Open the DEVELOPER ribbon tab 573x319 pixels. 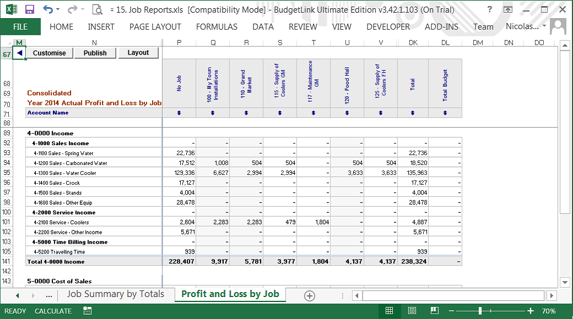pyautogui.click(x=388, y=26)
